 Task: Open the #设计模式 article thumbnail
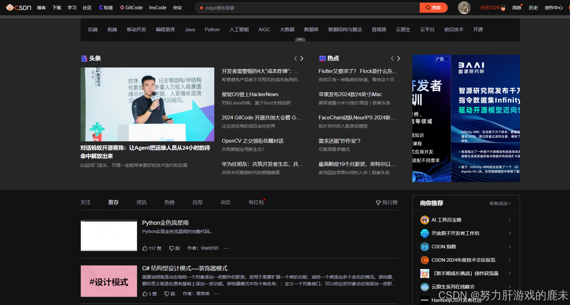pyautogui.click(x=109, y=281)
